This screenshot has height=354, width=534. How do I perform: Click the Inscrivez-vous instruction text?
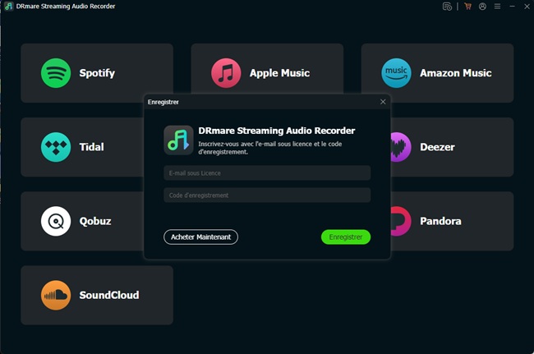tap(270, 148)
